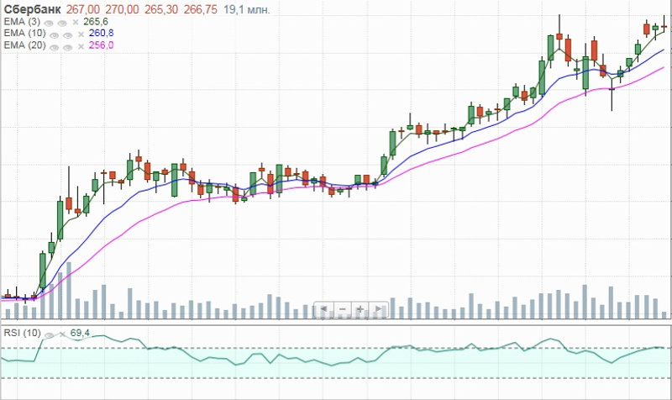
Task: Click the EMA (20) indicator label
Action: point(24,45)
